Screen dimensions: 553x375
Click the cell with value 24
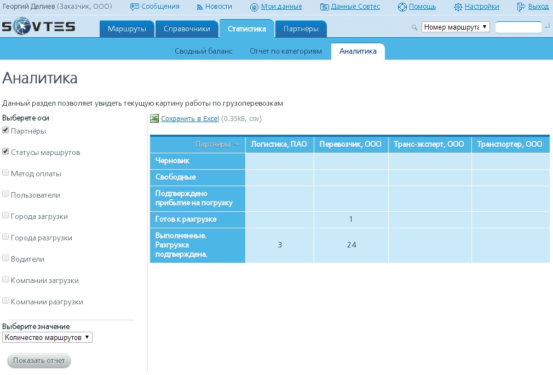(352, 245)
